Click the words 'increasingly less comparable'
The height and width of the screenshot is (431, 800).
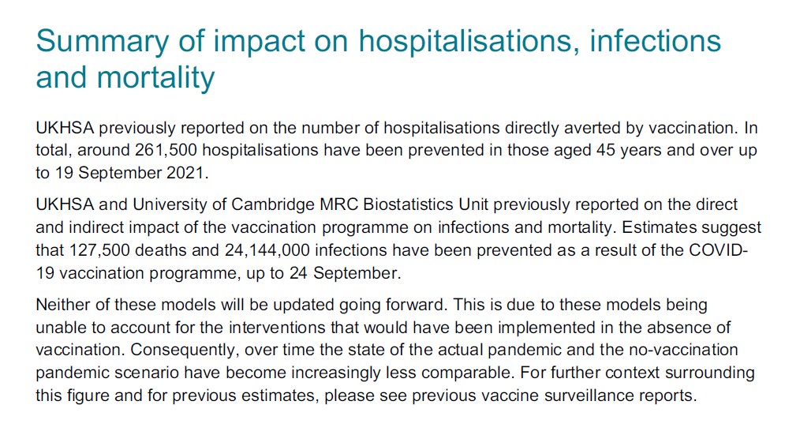pos(401,373)
